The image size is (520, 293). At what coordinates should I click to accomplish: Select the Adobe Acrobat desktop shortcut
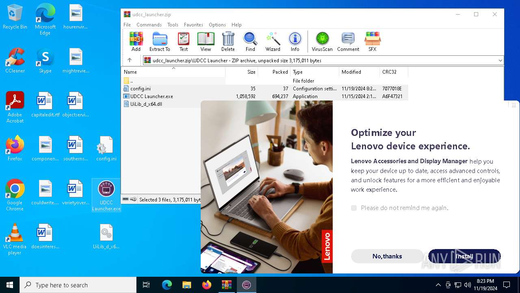(x=15, y=107)
